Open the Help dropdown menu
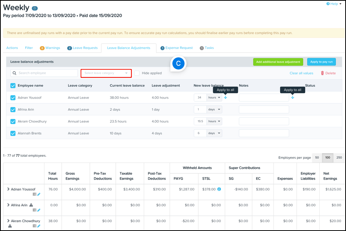The image size is (346, 231). tap(334, 4)
